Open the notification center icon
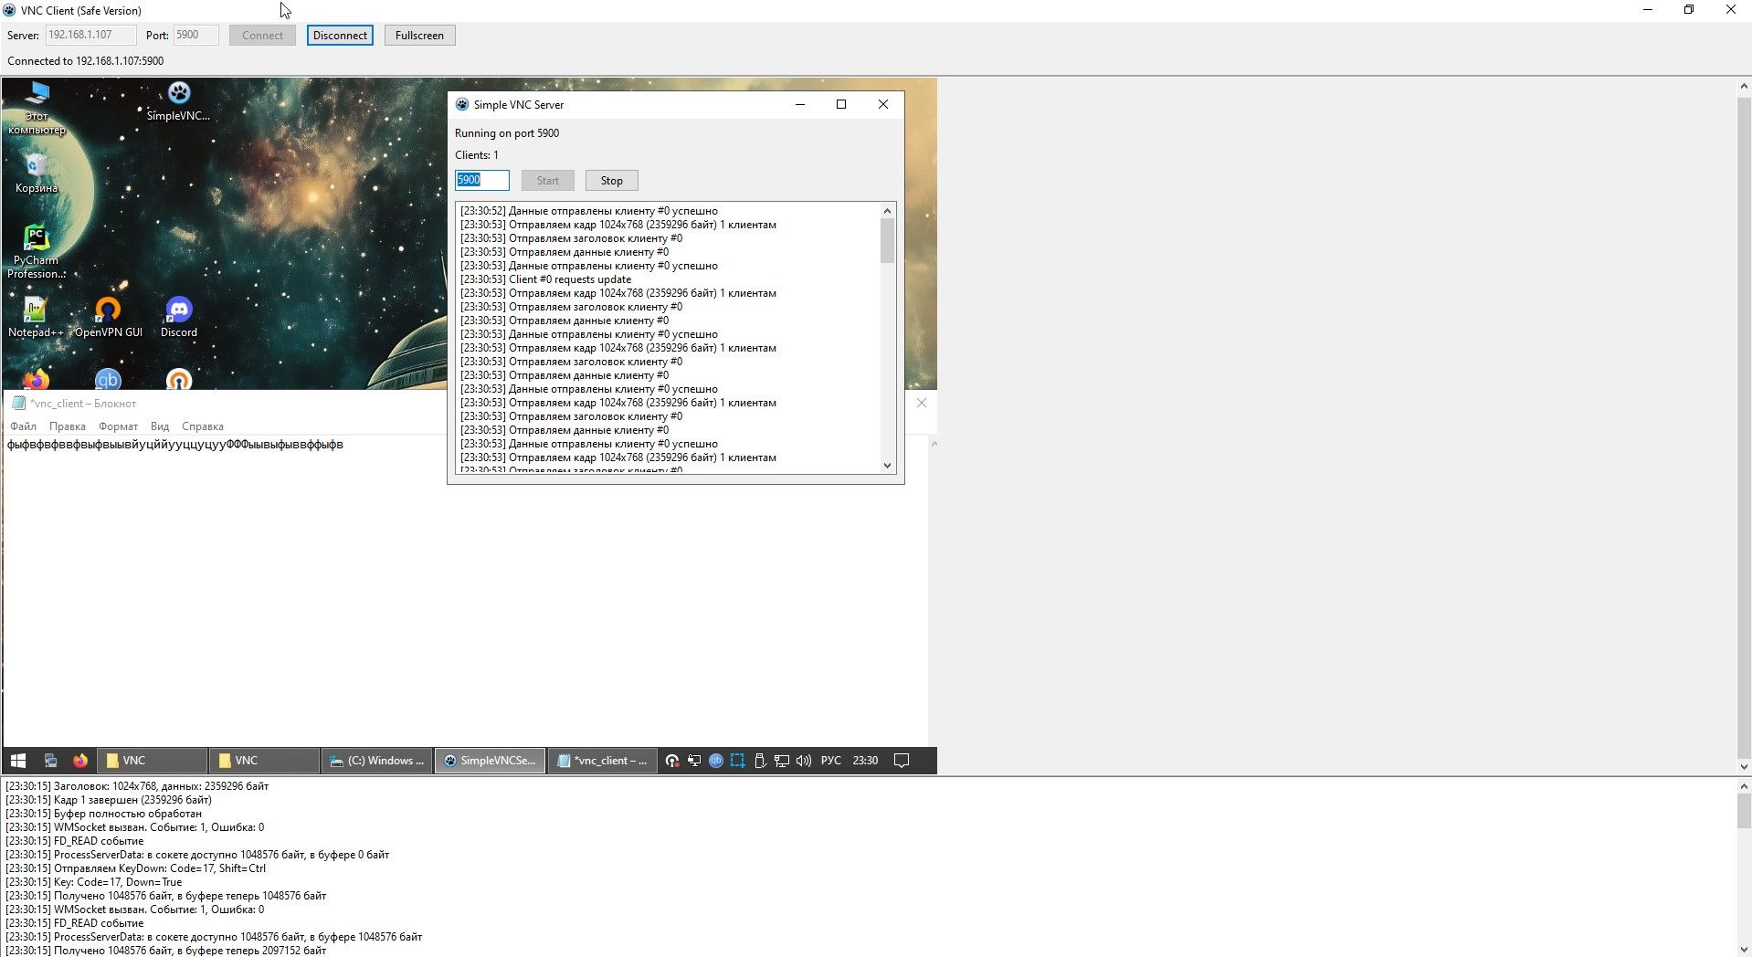The image size is (1752, 957). pos(902,761)
